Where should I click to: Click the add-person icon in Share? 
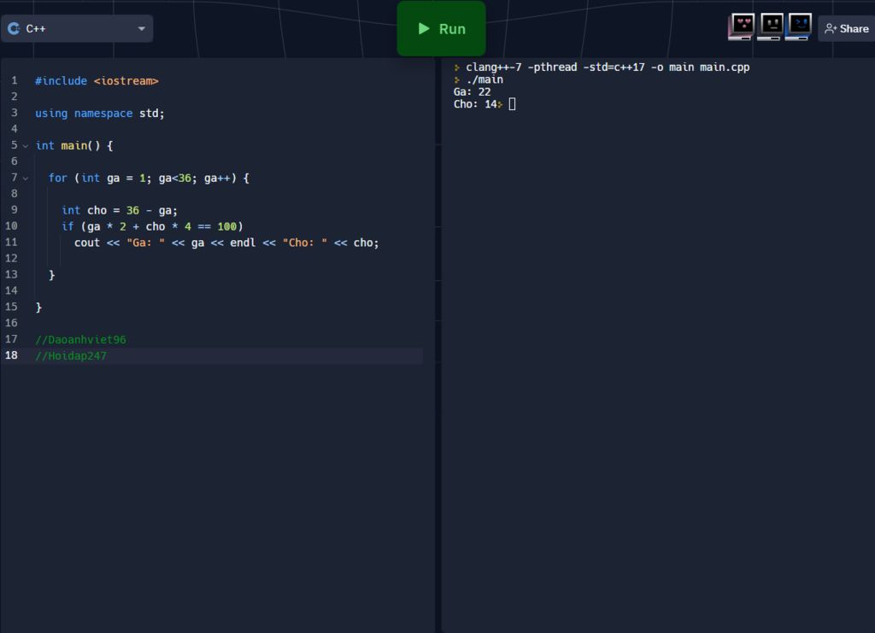point(831,29)
